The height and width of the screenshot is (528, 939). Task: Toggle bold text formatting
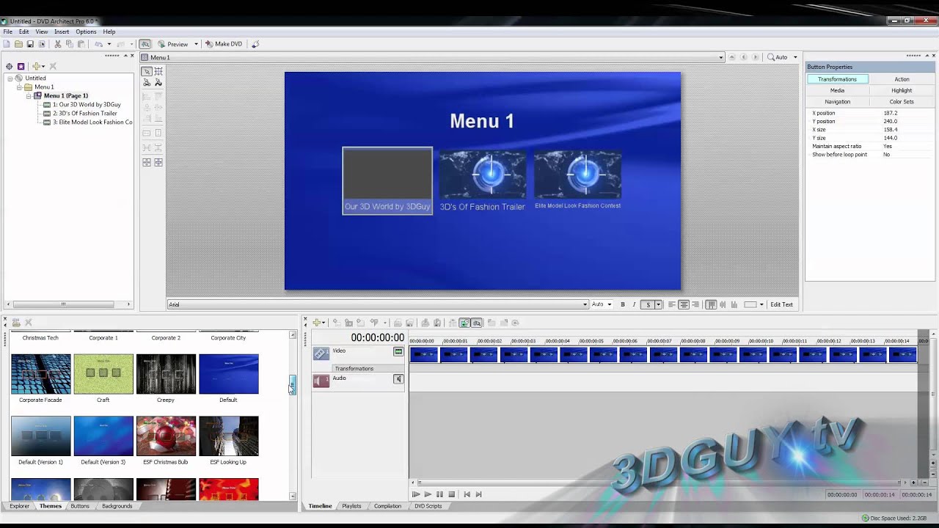pyautogui.click(x=623, y=304)
